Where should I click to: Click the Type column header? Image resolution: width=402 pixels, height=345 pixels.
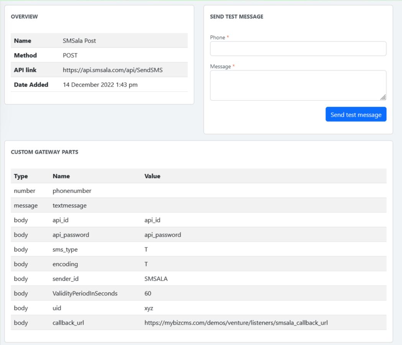(21, 176)
